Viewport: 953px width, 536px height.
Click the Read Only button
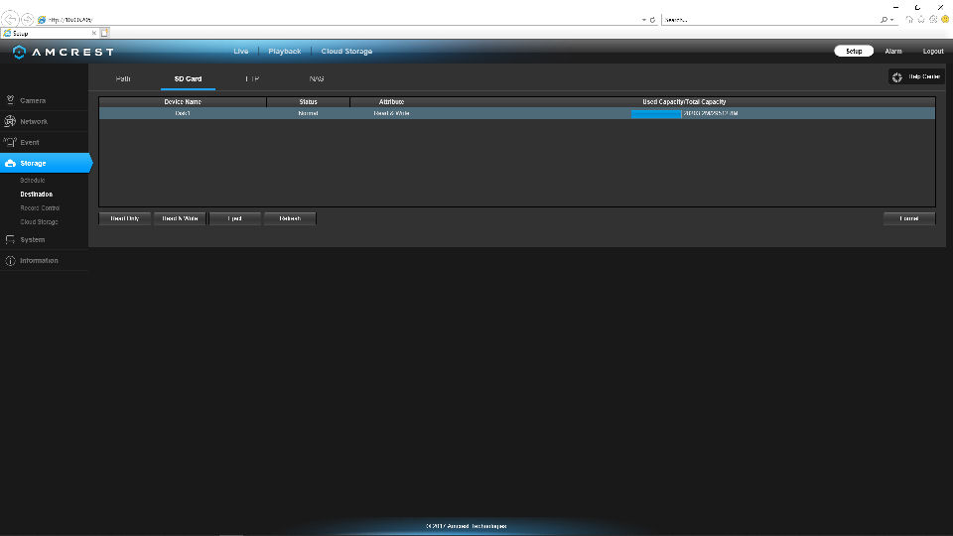pos(125,218)
